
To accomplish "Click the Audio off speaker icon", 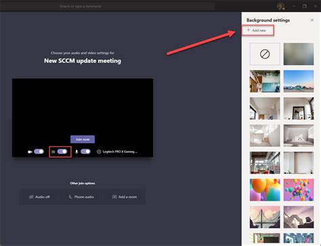I will (31, 197).
